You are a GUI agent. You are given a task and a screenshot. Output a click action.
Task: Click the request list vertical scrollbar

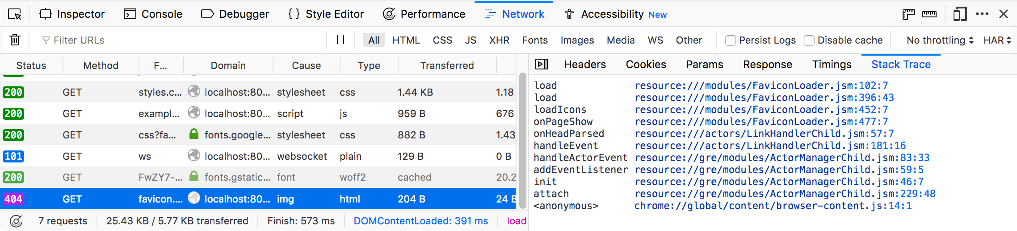click(x=522, y=140)
